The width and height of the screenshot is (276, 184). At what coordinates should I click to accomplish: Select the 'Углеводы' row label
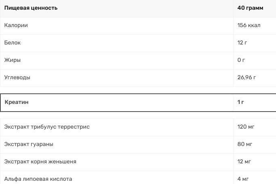[x=17, y=78]
